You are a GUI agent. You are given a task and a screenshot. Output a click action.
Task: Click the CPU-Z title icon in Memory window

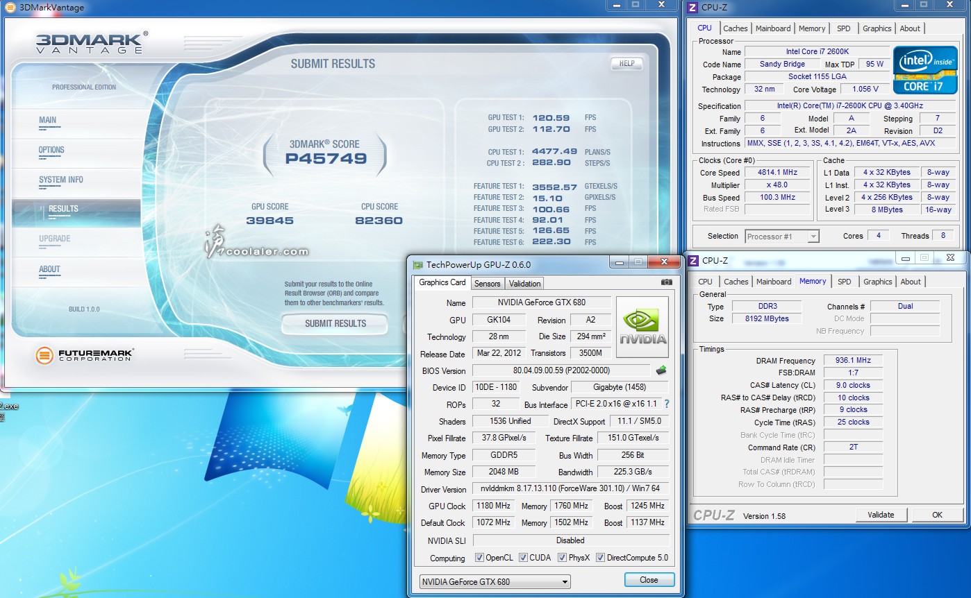click(693, 260)
